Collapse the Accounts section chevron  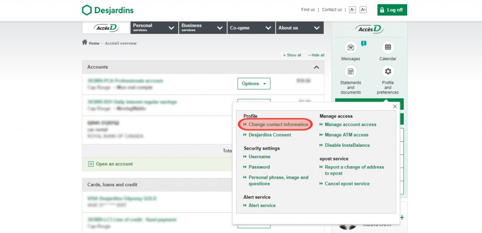pos(316,67)
